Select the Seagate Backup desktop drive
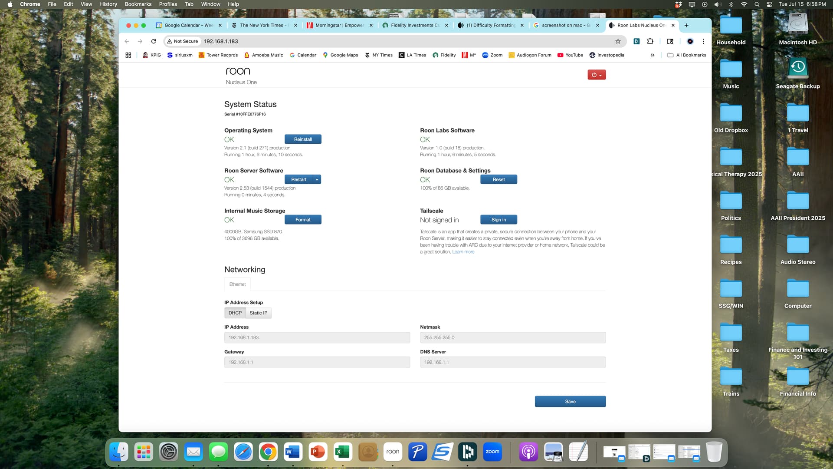The height and width of the screenshot is (469, 833). [798, 73]
